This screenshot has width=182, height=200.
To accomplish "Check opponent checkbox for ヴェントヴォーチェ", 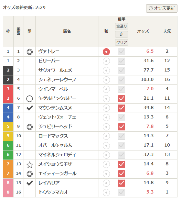I will point(122,117).
